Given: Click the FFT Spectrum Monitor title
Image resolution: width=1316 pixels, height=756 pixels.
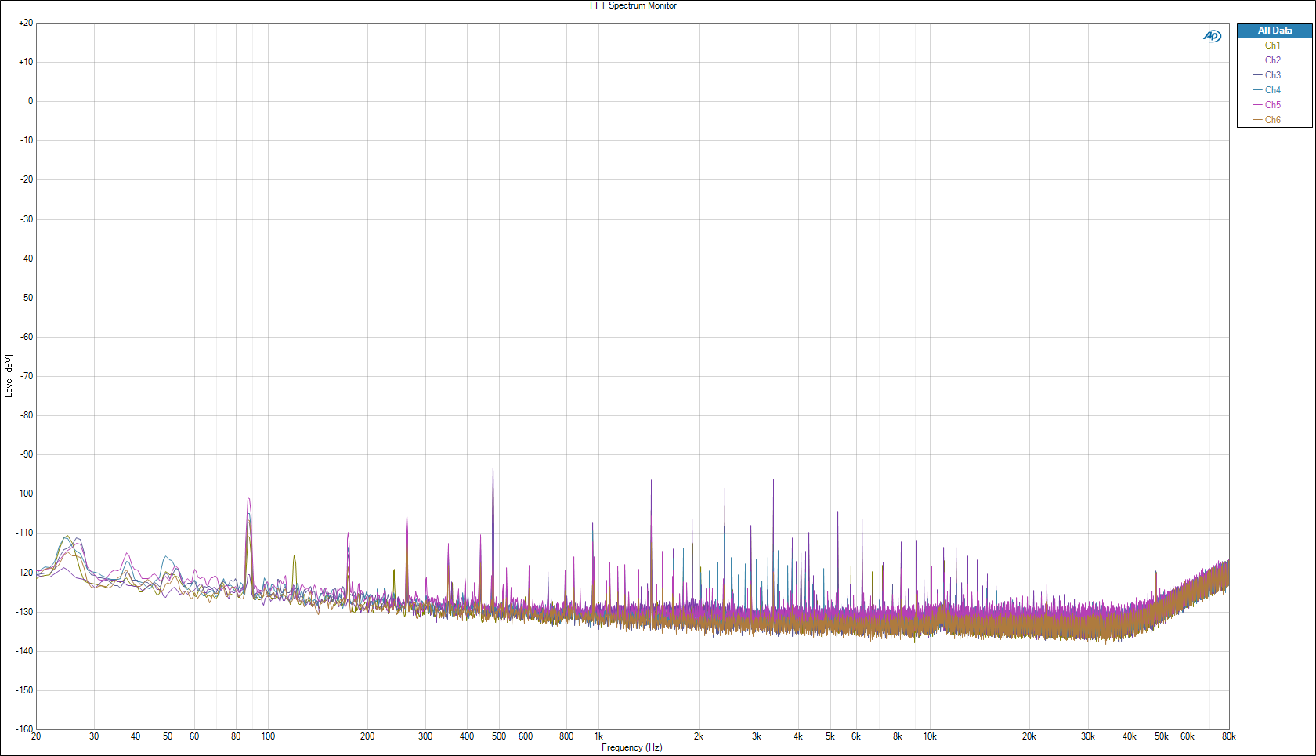Looking at the screenshot, I should pos(633,5).
